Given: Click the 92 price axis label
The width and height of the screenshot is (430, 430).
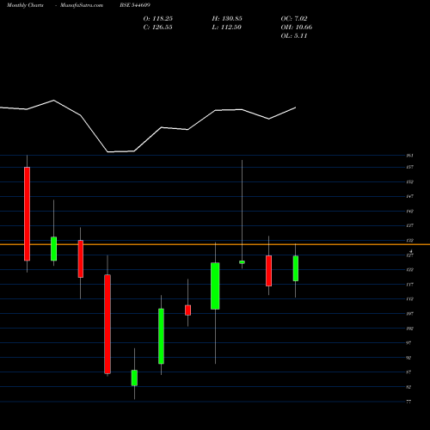Looking at the screenshot, I should tap(408, 358).
